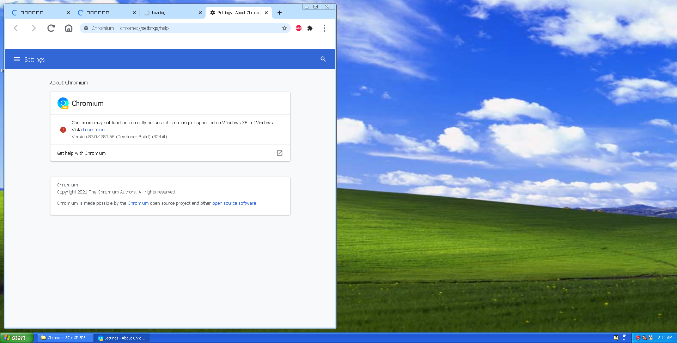The height and width of the screenshot is (343, 677).
Task: Reload the Chromium settings page
Action: (x=51, y=28)
